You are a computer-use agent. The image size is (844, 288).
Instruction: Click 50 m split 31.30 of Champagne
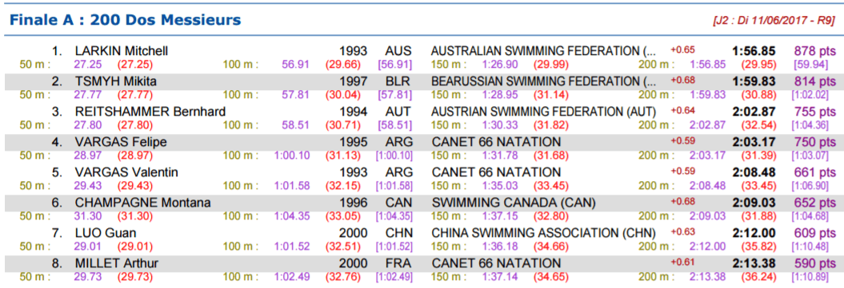coord(87,216)
